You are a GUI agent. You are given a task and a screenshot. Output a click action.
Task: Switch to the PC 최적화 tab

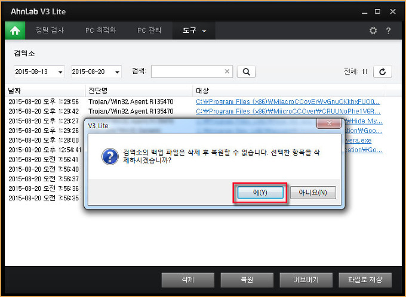point(101,30)
